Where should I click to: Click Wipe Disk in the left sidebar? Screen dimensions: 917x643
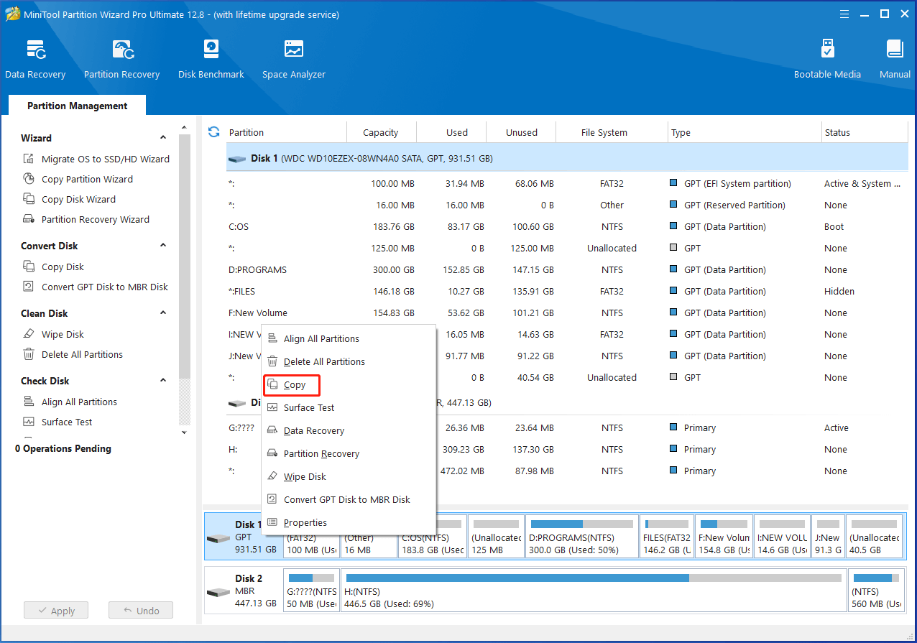coord(63,335)
